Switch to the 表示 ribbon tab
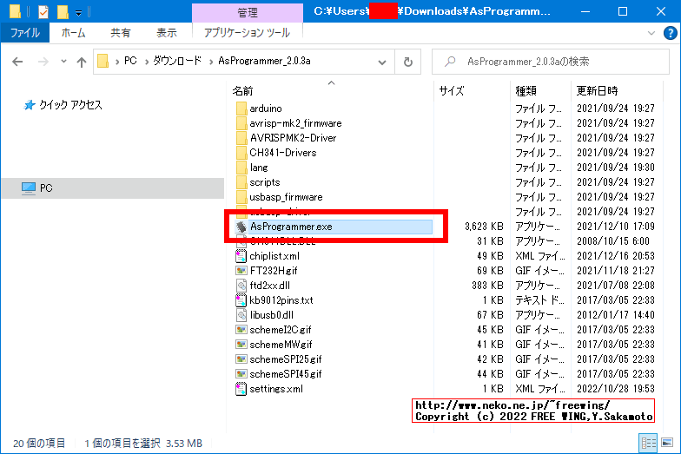 167,33
